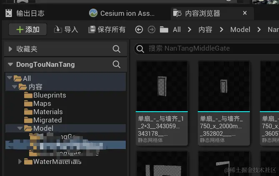
Task: Expand the 收藏夹 favorites section
Action: coord(10,49)
